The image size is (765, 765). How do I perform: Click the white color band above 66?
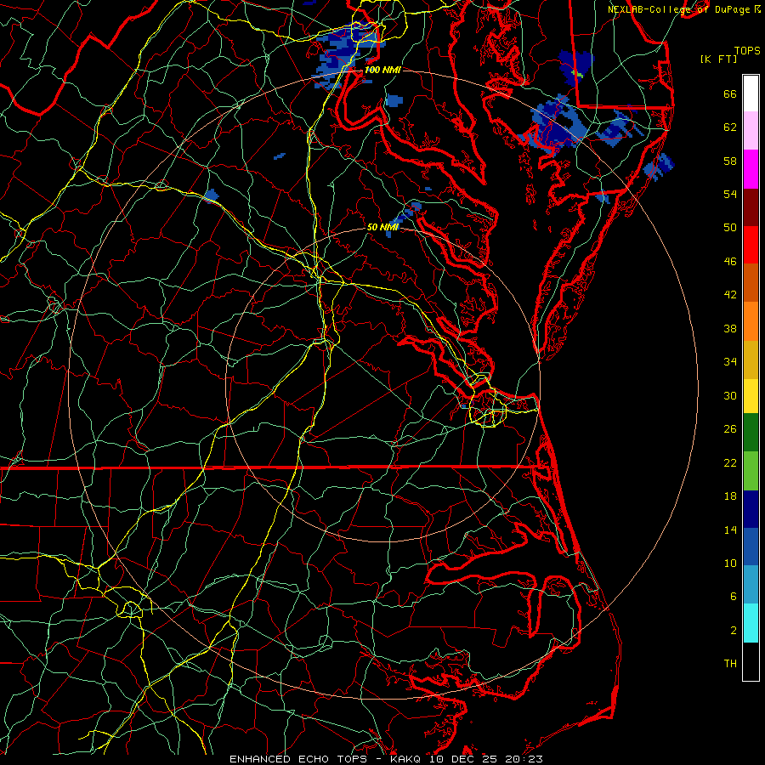tap(751, 93)
